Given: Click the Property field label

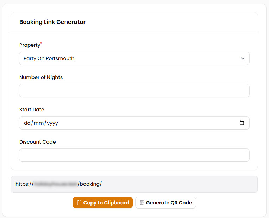Looking at the screenshot, I should coord(30,45).
